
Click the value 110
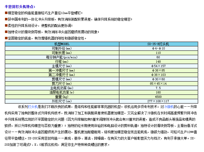point(158,53)
